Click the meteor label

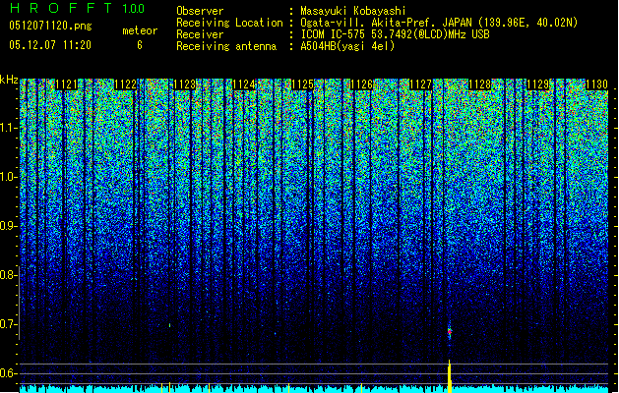click(x=140, y=30)
